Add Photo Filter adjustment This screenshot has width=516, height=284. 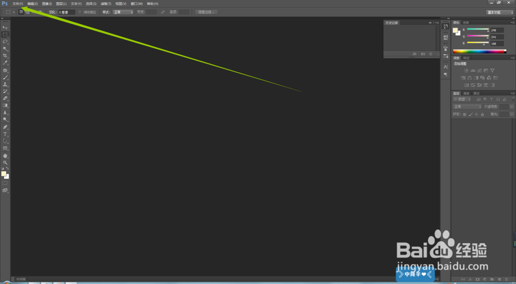pyautogui.click(x=482, y=78)
